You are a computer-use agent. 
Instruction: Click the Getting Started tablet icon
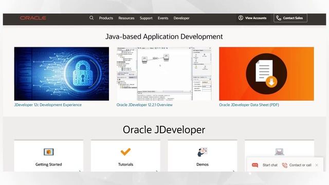click(49, 152)
